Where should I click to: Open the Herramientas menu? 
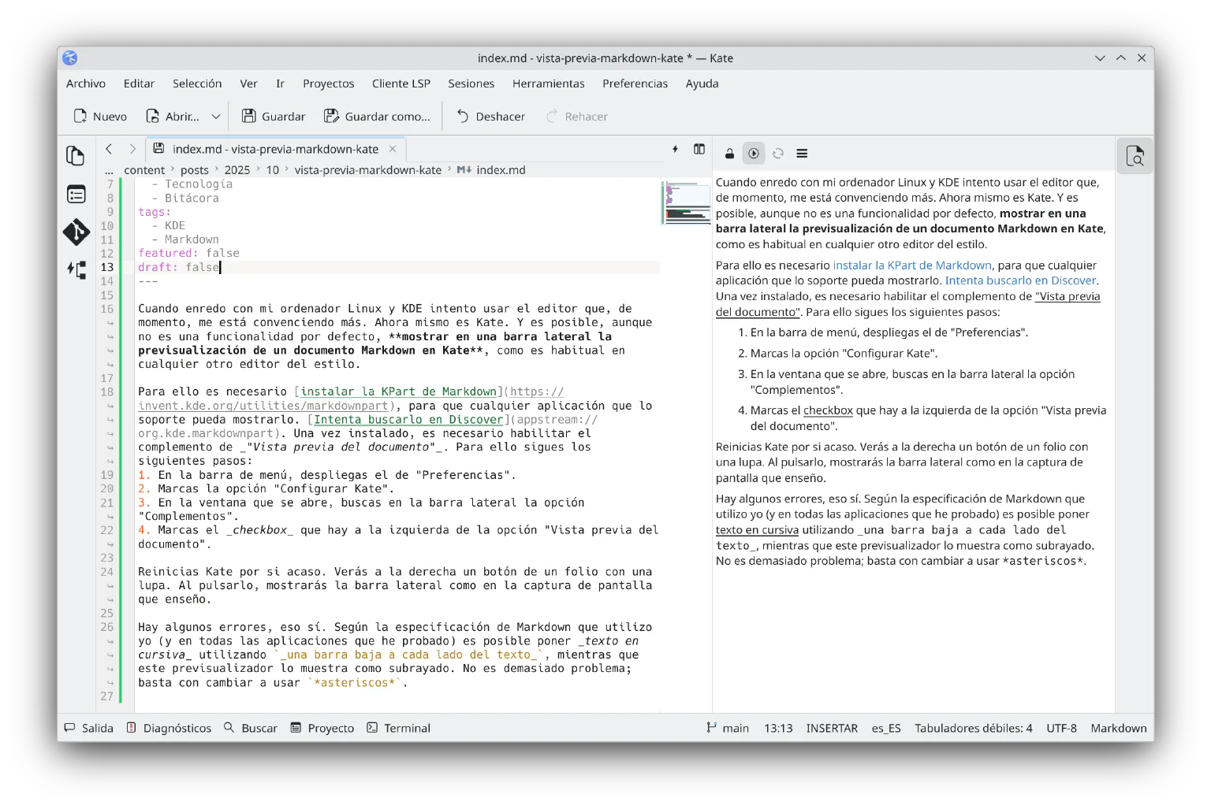(x=548, y=83)
